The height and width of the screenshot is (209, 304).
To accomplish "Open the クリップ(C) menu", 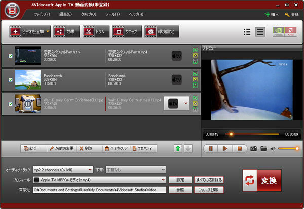I will (88, 14).
